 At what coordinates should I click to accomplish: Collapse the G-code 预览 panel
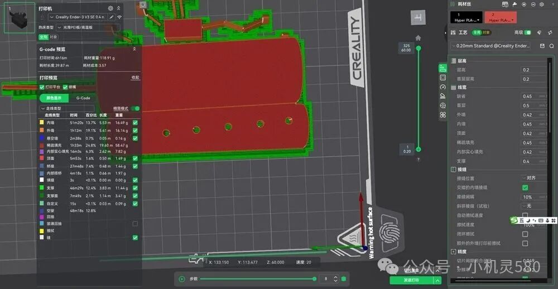pos(134,49)
